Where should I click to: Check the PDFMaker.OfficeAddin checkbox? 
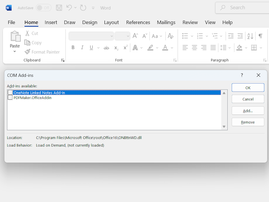(10, 98)
